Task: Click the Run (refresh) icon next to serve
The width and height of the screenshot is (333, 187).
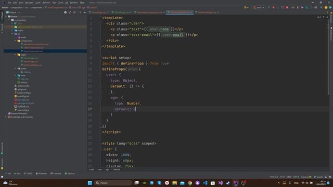Action: pyautogui.click(x=268, y=7)
